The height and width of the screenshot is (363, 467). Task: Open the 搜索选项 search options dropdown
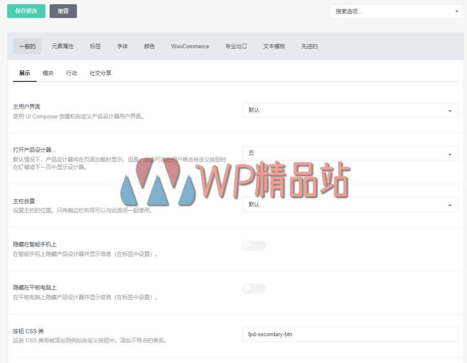[x=396, y=11]
